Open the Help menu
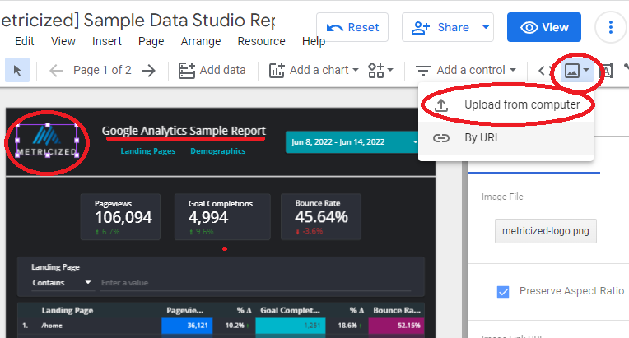 pos(314,41)
